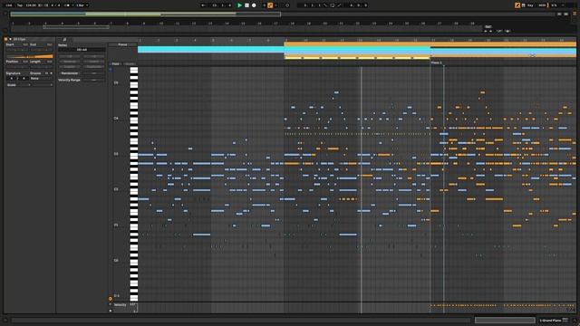
Task: Click the Set button next to Start
Action: click(x=25, y=44)
